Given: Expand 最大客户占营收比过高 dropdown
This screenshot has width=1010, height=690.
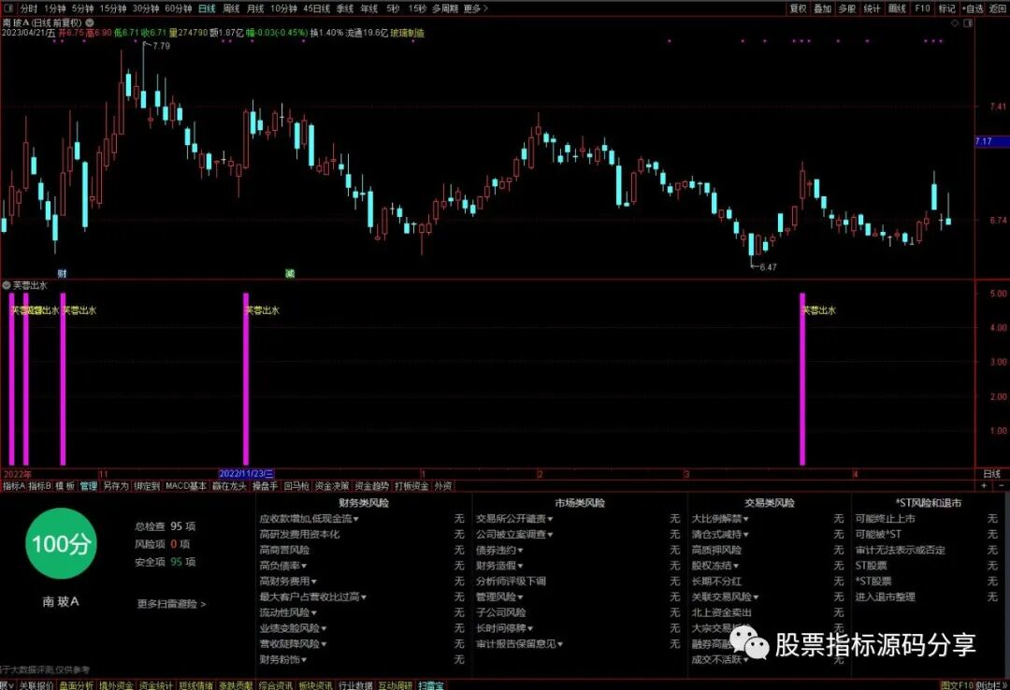Looking at the screenshot, I should [313, 597].
